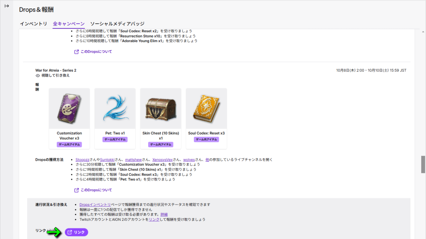The width and height of the screenshot is (426, 239).
Task: Click the Customization Voucher x3 label
Action: point(69,135)
